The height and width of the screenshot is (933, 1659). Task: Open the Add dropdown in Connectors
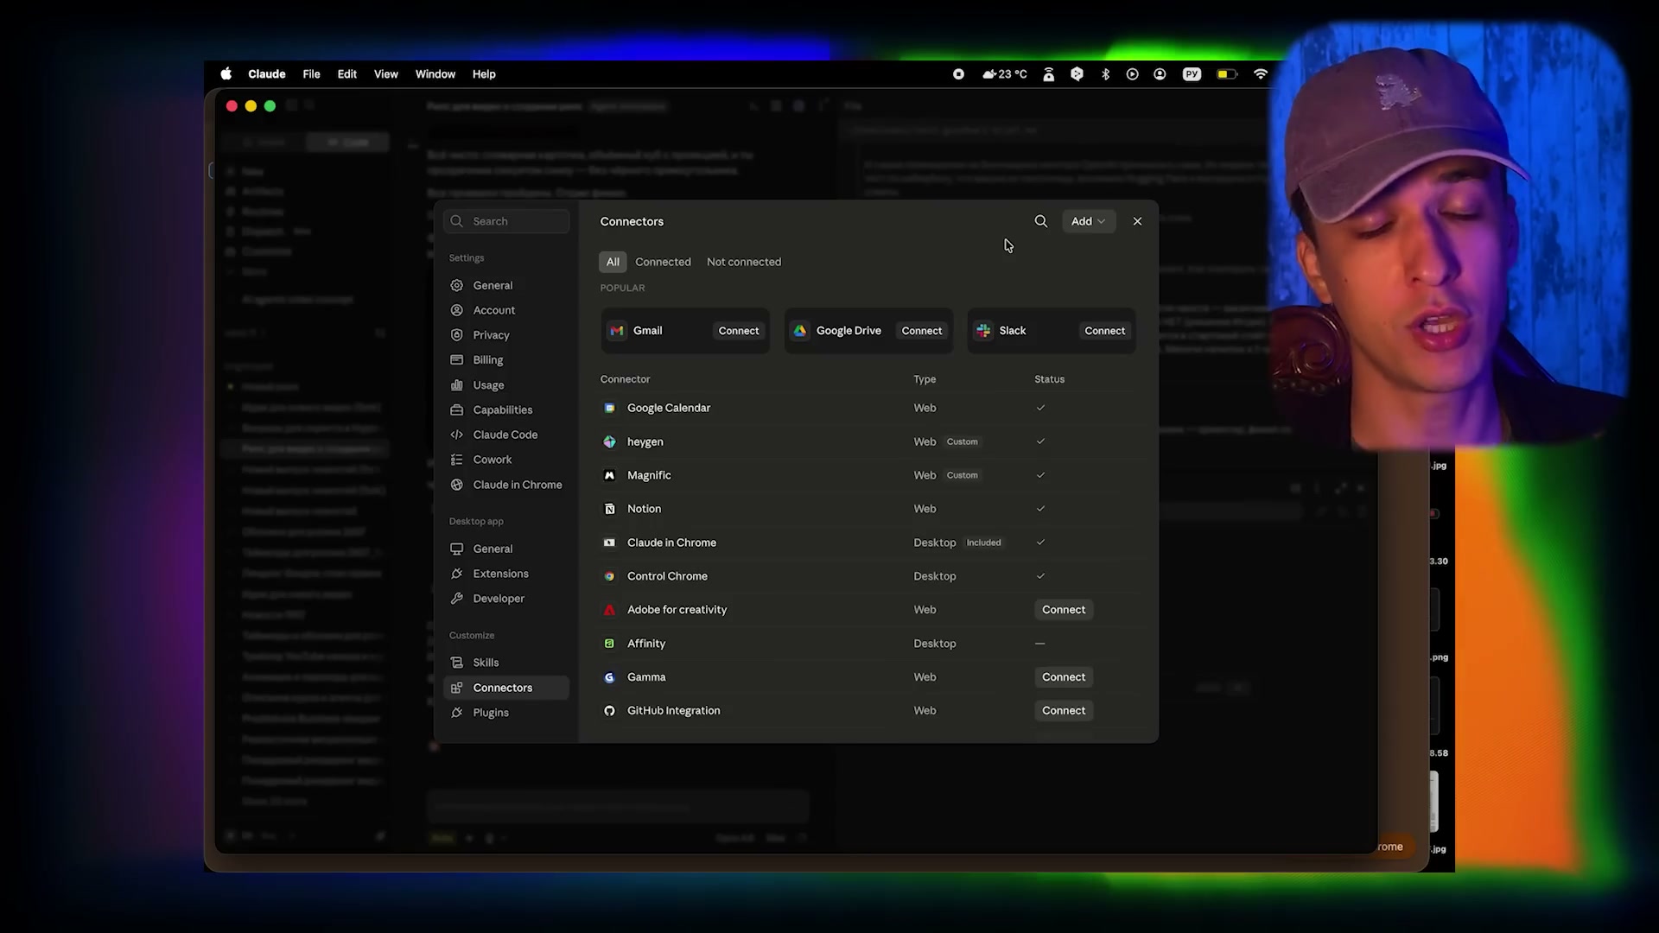coord(1089,221)
